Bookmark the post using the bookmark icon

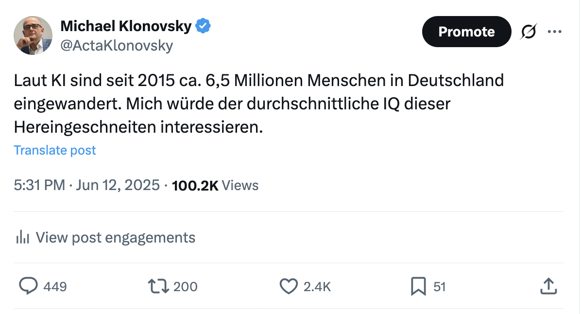[418, 286]
